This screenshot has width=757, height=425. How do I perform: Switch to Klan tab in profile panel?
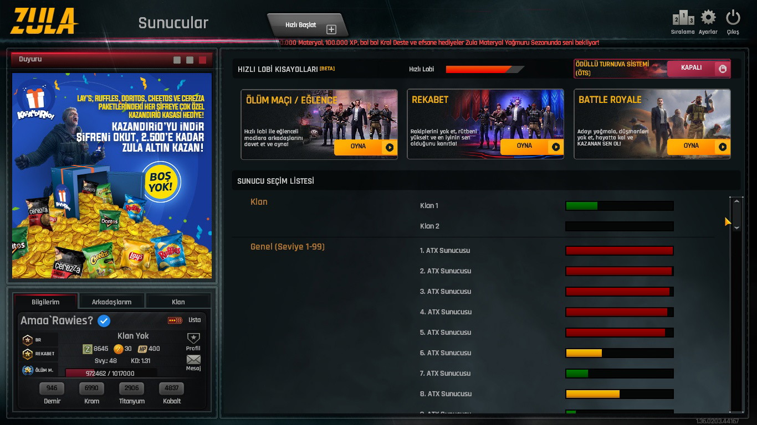coord(178,302)
